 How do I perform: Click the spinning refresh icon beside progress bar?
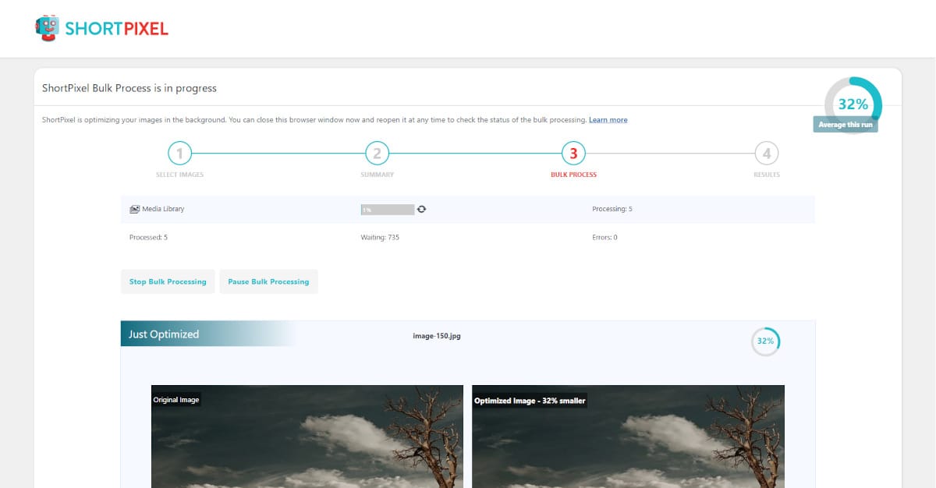tap(422, 209)
